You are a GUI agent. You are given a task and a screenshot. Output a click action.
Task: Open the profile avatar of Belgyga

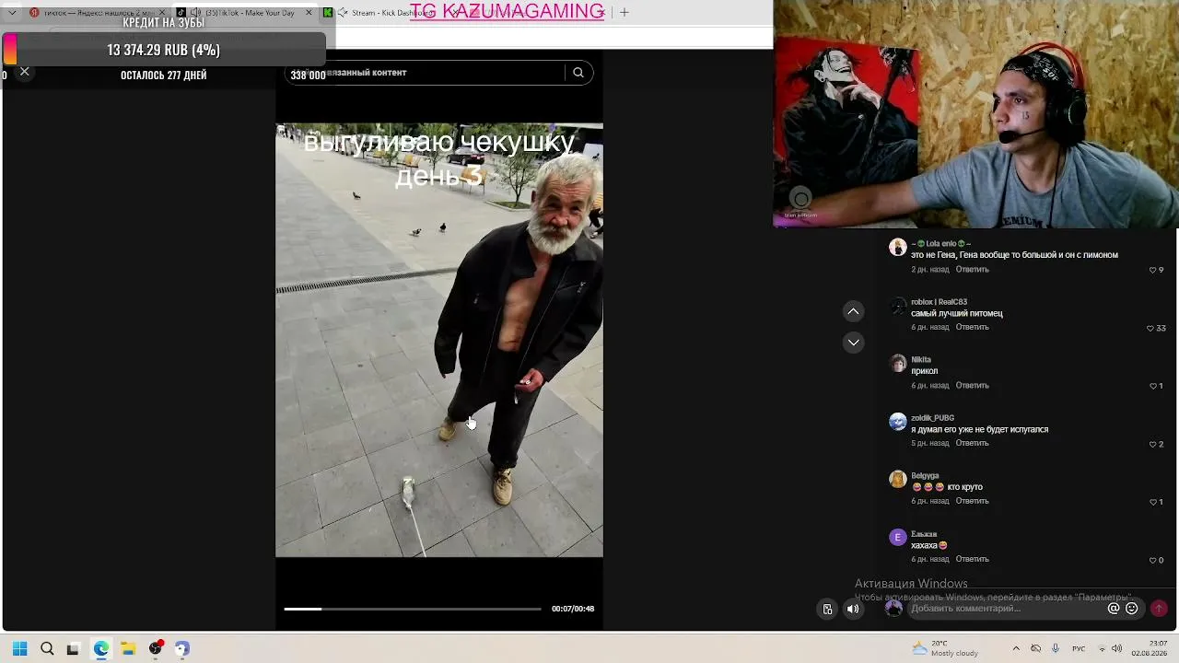click(897, 479)
